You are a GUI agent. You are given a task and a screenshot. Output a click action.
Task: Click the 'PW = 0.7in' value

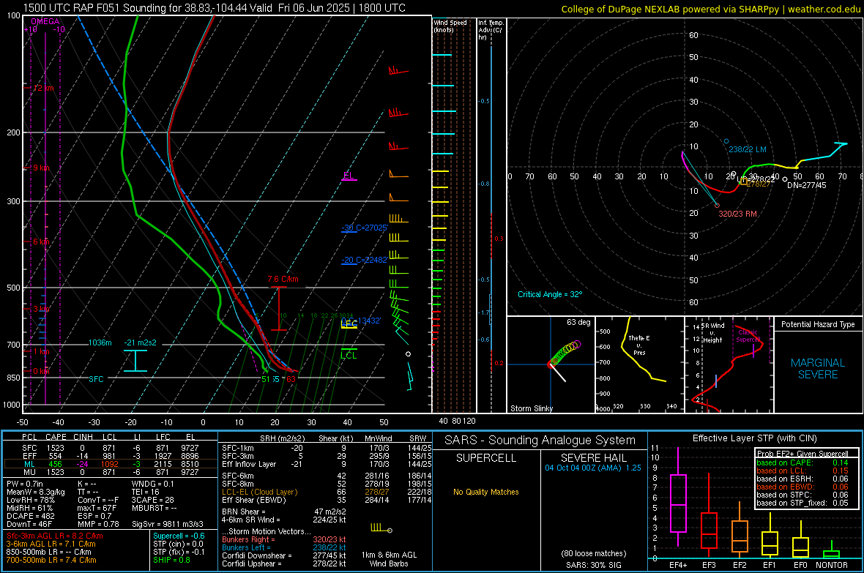click(24, 484)
